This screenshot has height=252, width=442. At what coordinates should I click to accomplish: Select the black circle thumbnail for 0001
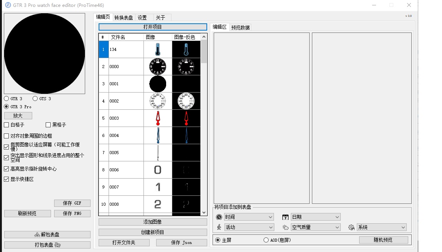pyautogui.click(x=158, y=84)
